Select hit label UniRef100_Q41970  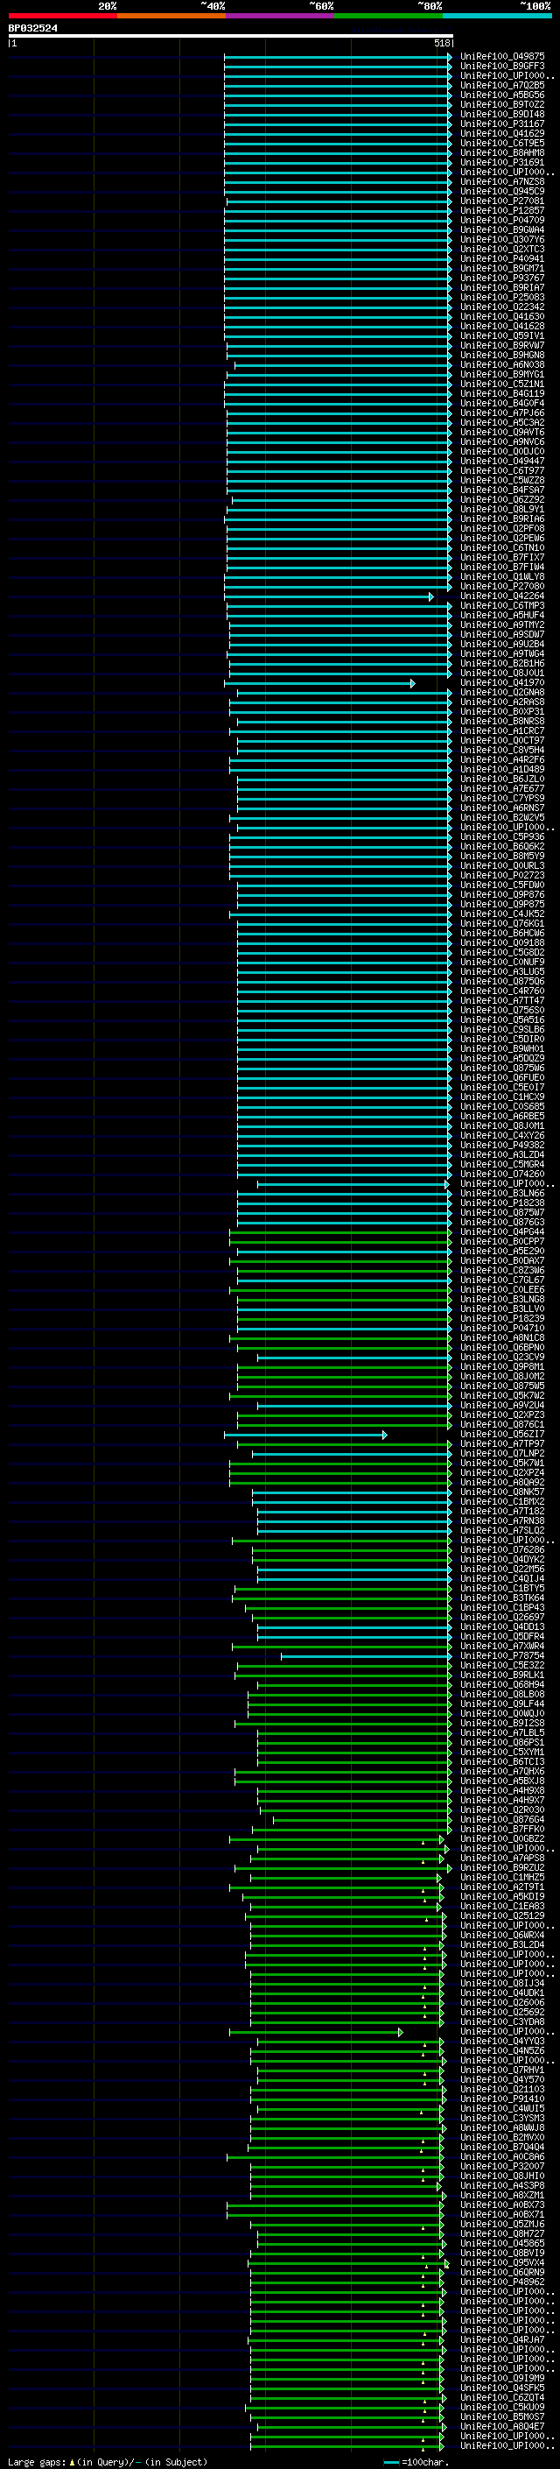tap(502, 683)
